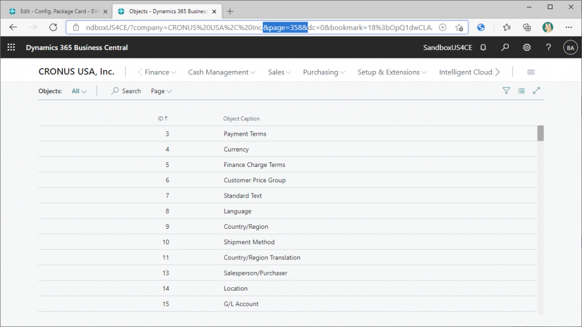Select the Language row

coord(287,211)
